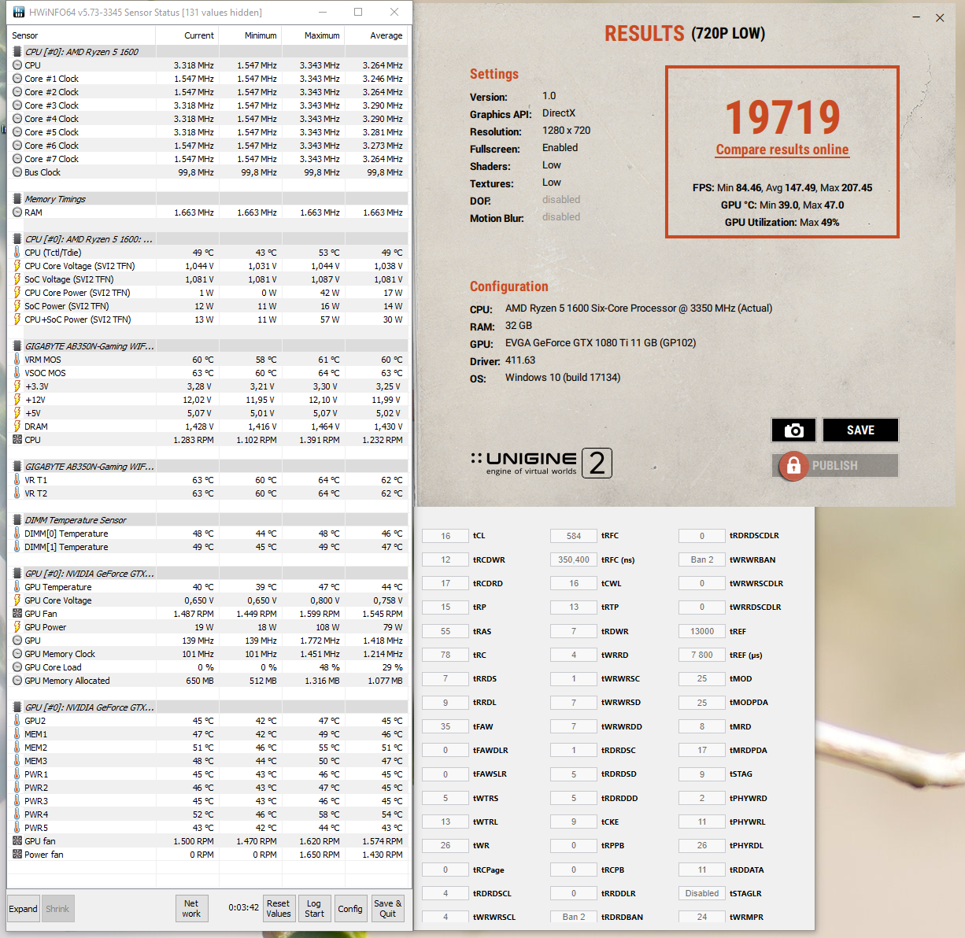This screenshot has height=938, width=965.
Task: Click the Reset Values button
Action: (x=279, y=909)
